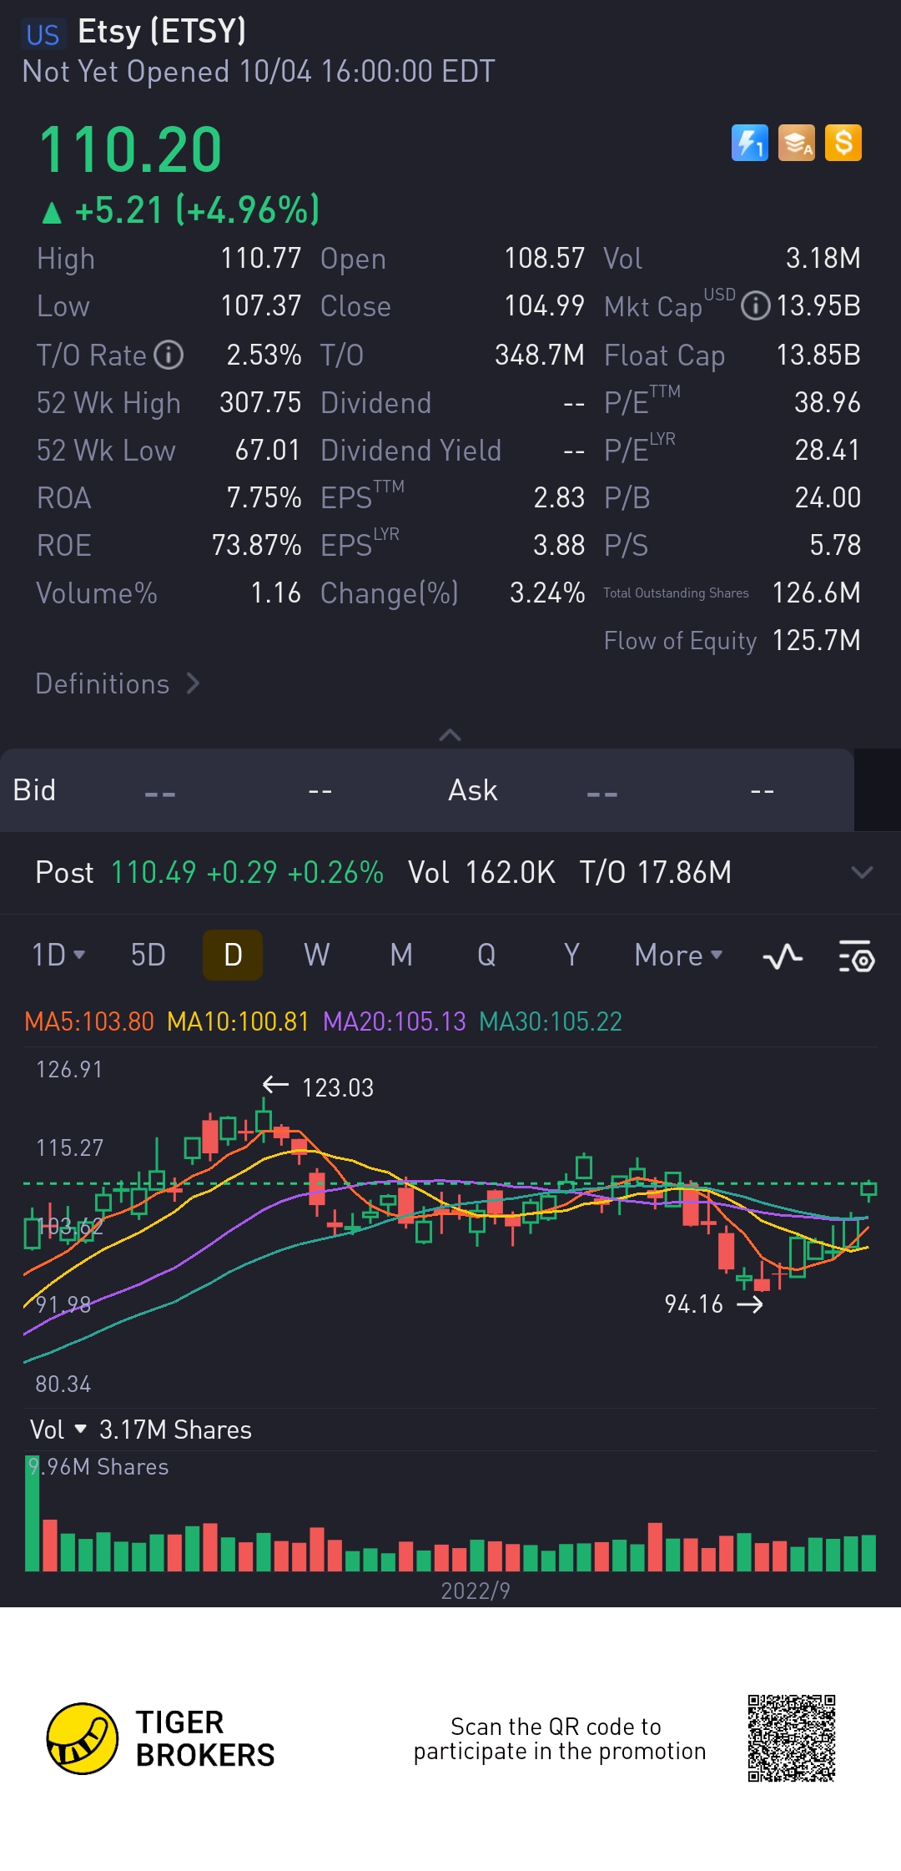Tap the MA20:105.13 indicator label
The width and height of the screenshot is (901, 1871).
point(395,1021)
